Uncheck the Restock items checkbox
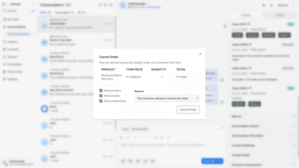 (101, 90)
